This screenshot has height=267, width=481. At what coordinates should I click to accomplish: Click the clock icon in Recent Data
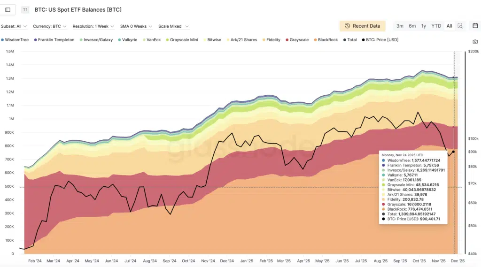348,26
